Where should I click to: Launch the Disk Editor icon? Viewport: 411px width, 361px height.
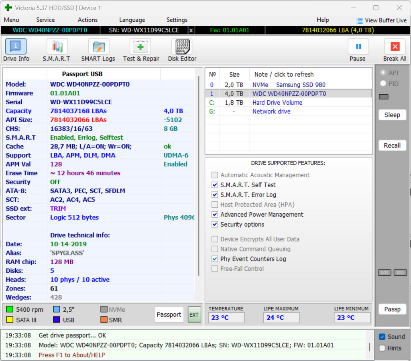pos(182,47)
